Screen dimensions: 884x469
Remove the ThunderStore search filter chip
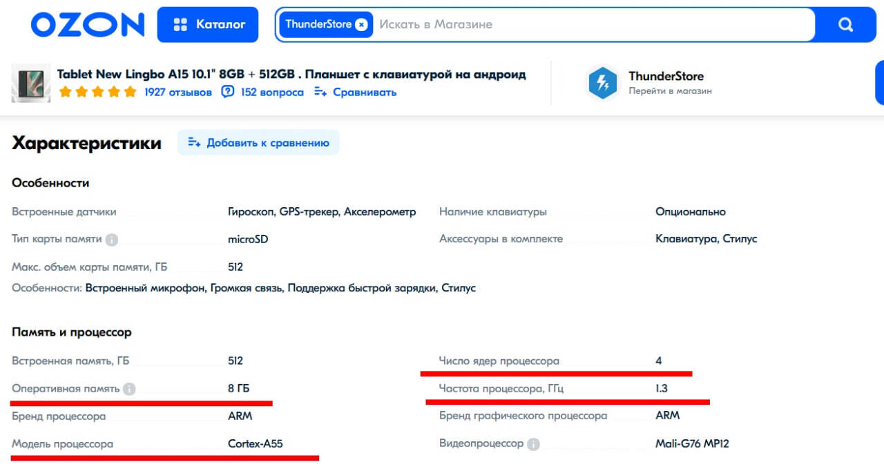coord(361,24)
